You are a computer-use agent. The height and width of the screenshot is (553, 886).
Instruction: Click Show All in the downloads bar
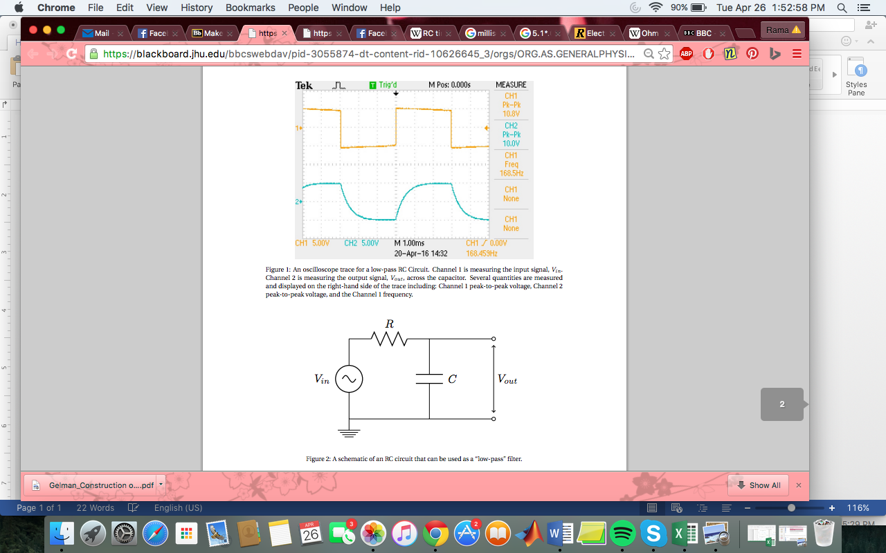point(757,485)
